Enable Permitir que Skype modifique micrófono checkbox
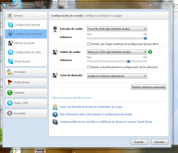The width and height of the screenshot is (178, 153). coord(89,44)
